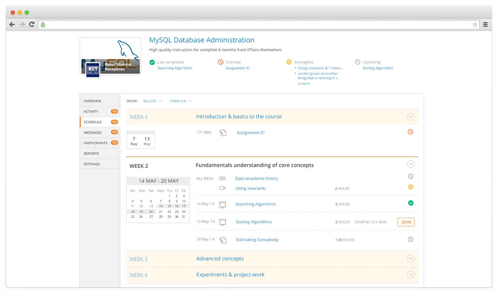
Task: Open the MySQL Database Administration title link
Action: pyautogui.click(x=202, y=40)
